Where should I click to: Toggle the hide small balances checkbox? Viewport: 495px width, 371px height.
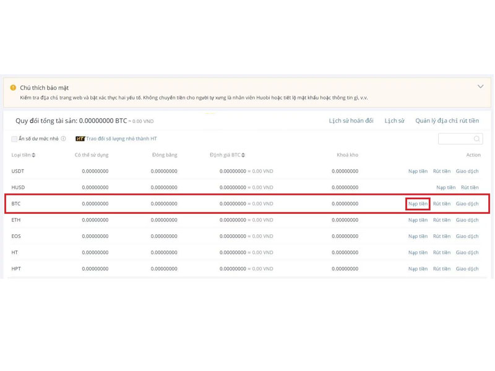[14, 139]
